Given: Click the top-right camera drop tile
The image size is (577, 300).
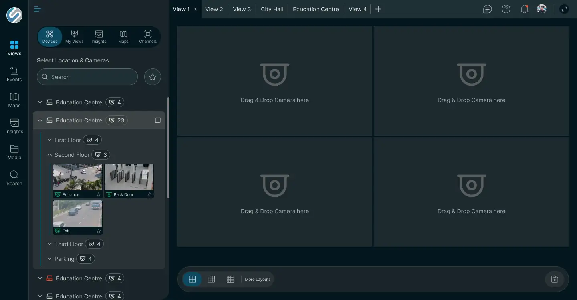Looking at the screenshot, I should [471, 81].
